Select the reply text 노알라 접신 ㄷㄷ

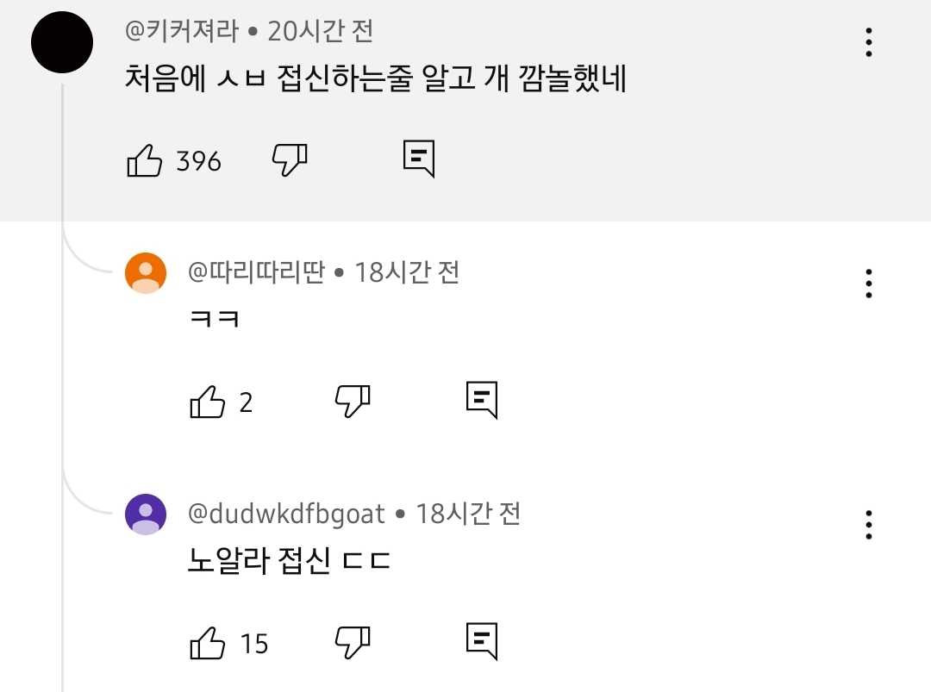pyautogui.click(x=290, y=562)
